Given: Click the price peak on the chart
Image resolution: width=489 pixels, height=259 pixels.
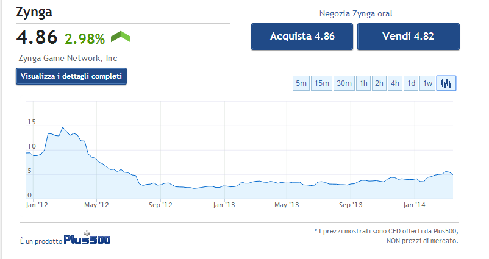Looking at the screenshot, I should (x=62, y=128).
